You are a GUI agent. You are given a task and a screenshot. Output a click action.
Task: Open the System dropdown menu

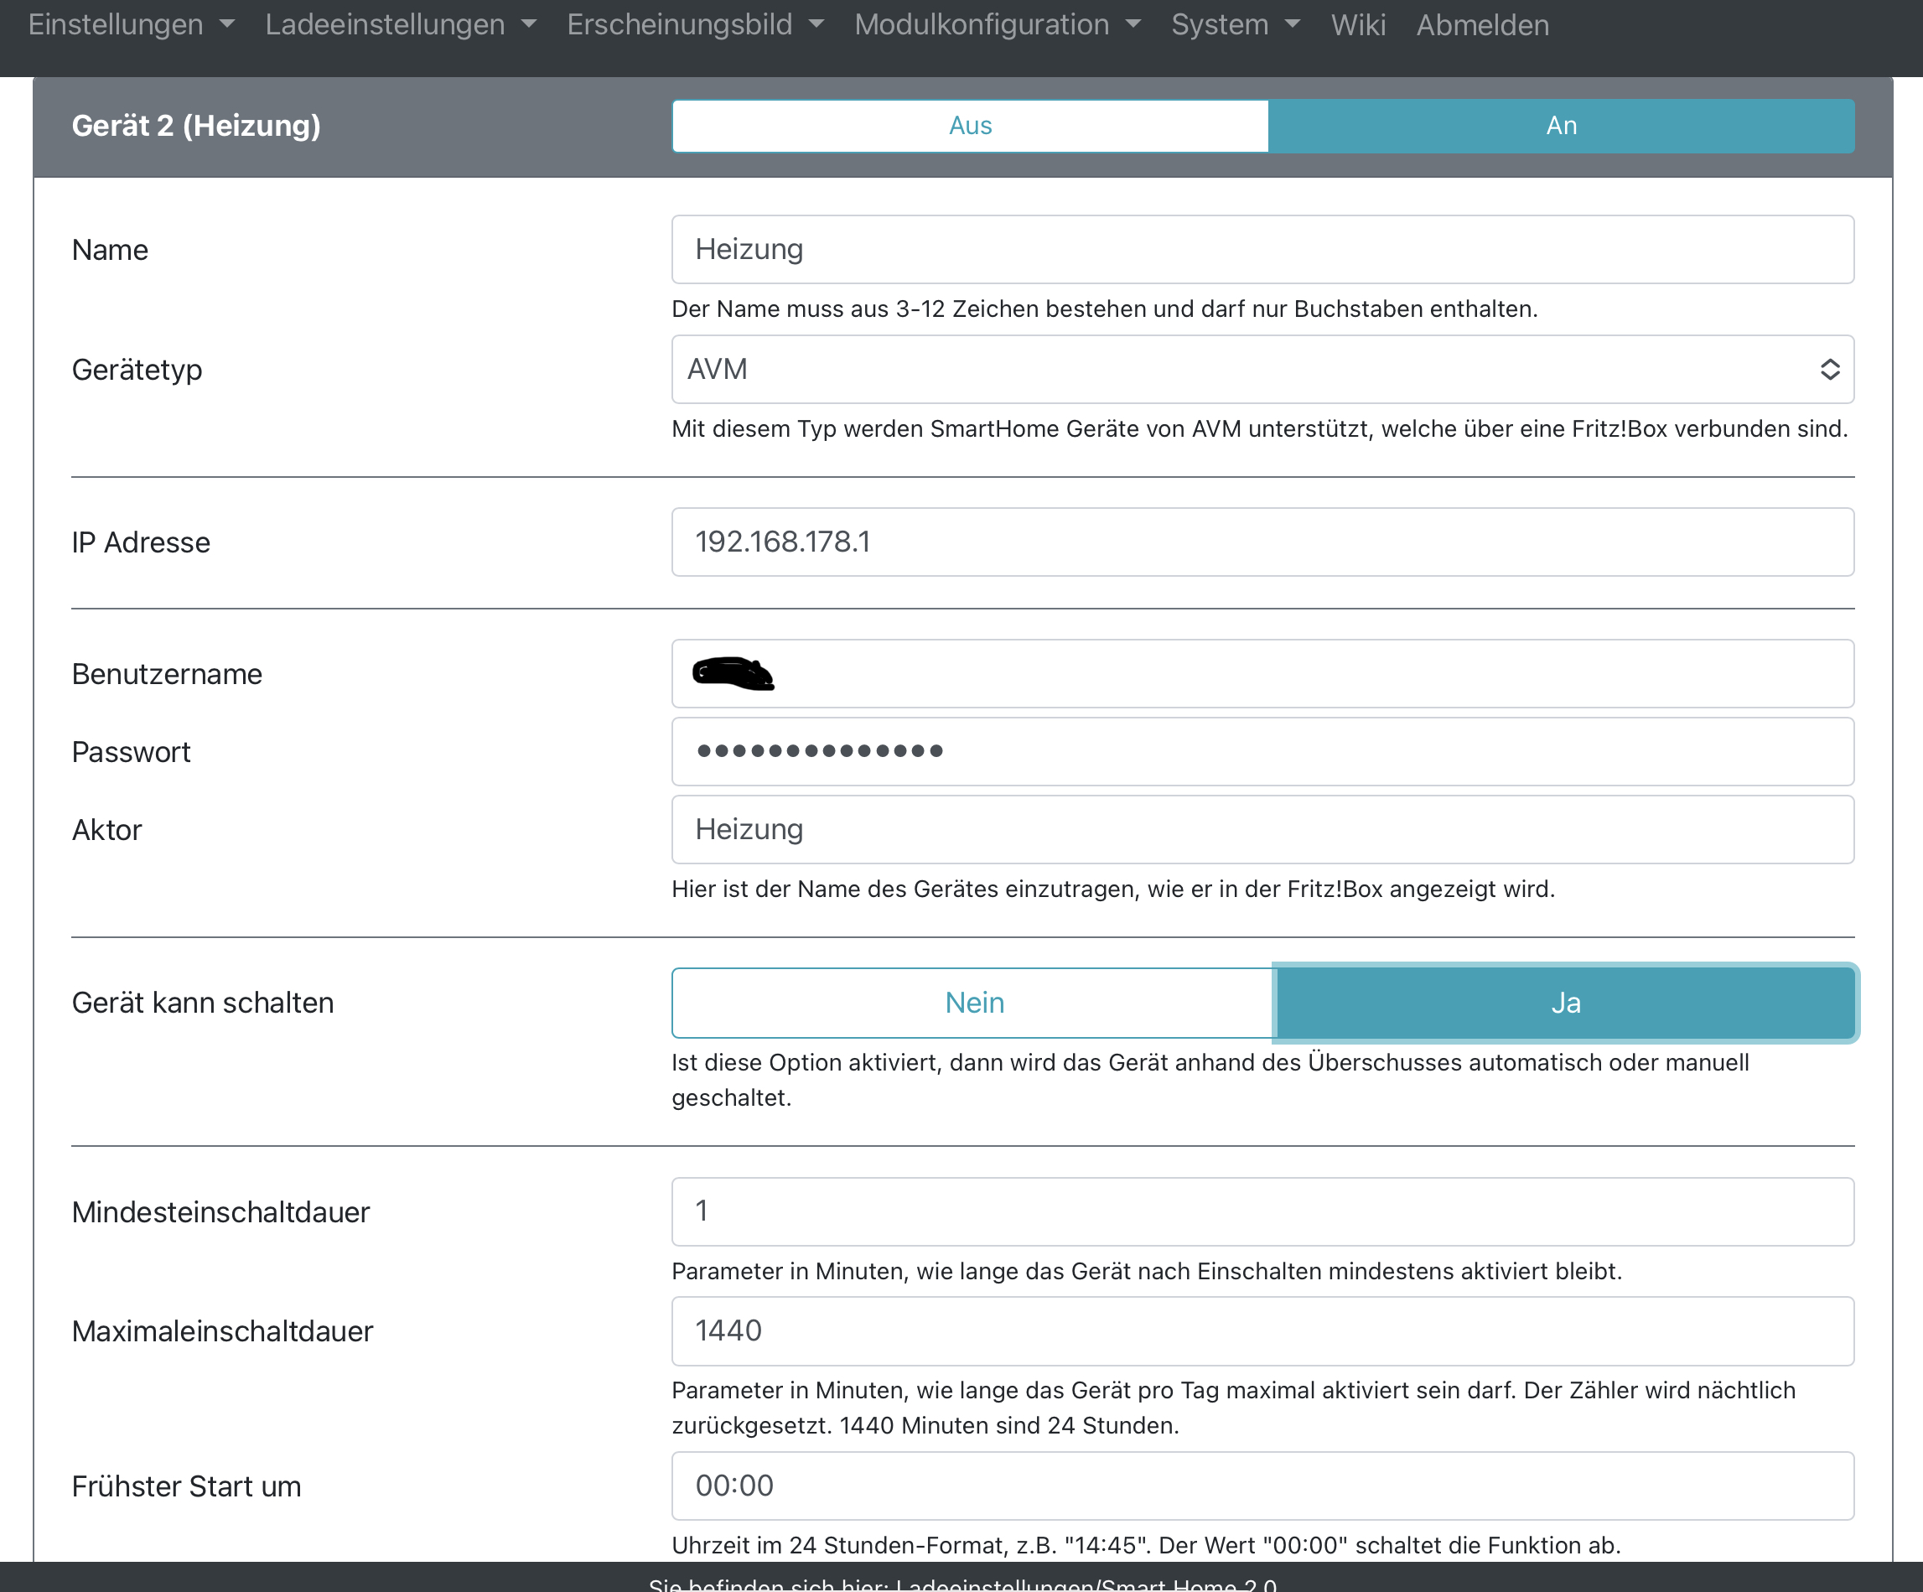click(1235, 25)
